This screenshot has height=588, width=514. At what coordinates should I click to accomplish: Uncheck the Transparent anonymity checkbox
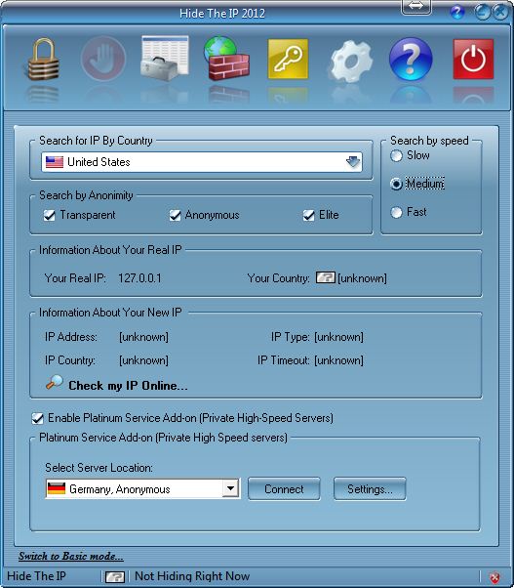click(x=49, y=215)
